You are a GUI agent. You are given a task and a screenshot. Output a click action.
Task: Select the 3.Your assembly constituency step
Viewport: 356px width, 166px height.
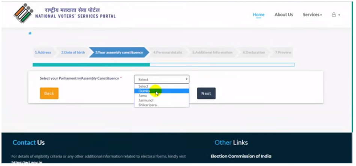[119, 53]
